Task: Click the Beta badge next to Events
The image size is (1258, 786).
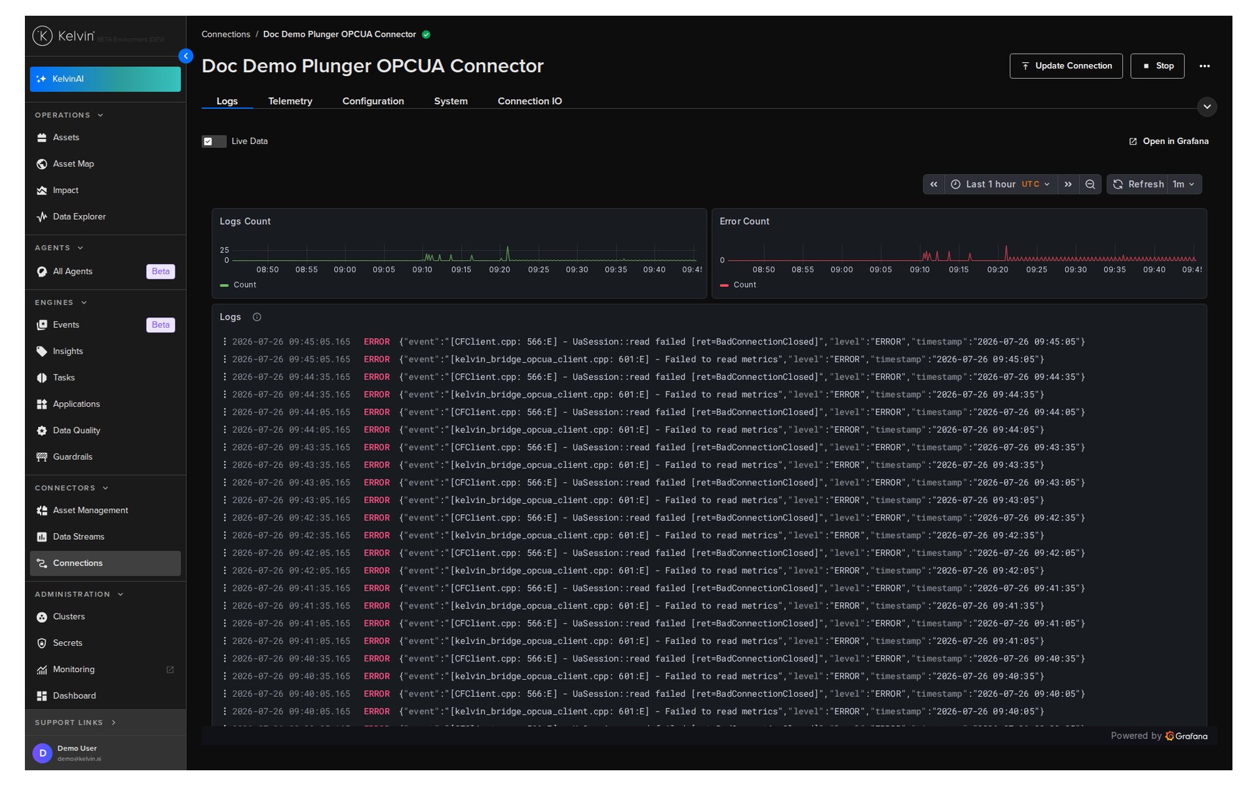Action: [161, 325]
